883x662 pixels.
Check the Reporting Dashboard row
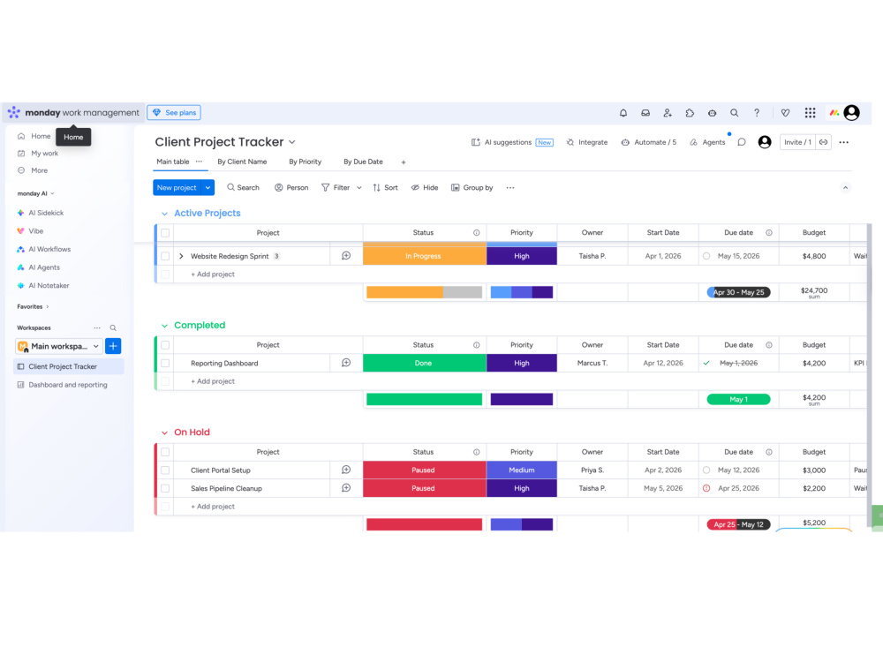[165, 363]
